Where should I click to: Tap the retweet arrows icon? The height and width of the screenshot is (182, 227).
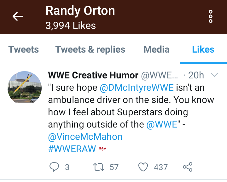click(100, 167)
